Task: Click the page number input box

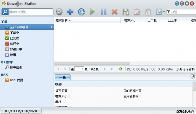Action: point(79,69)
